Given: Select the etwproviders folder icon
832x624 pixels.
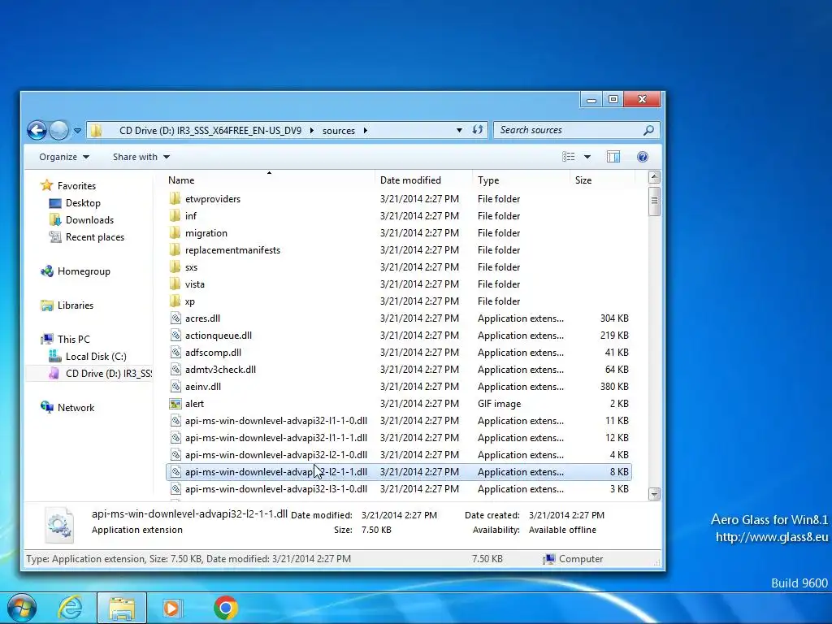Looking at the screenshot, I should coord(175,199).
